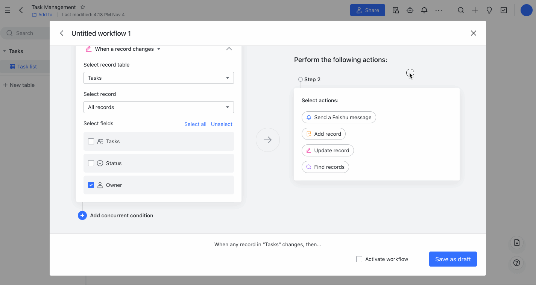
Task: Choose the Send a Feishu message action
Action: point(339,117)
